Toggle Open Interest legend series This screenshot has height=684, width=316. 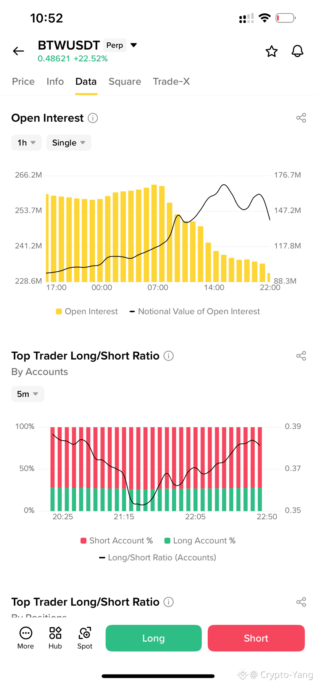click(87, 311)
